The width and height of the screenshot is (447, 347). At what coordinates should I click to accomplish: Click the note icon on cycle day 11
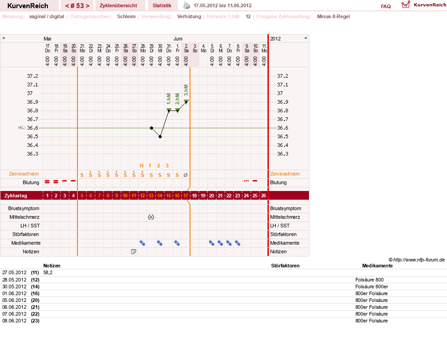click(x=134, y=251)
